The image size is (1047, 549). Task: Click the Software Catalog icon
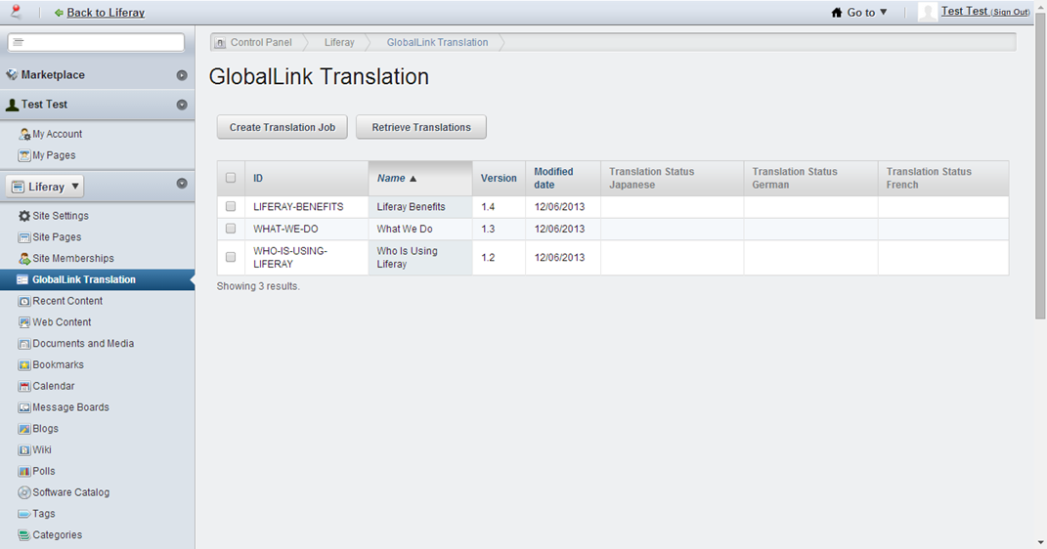24,493
